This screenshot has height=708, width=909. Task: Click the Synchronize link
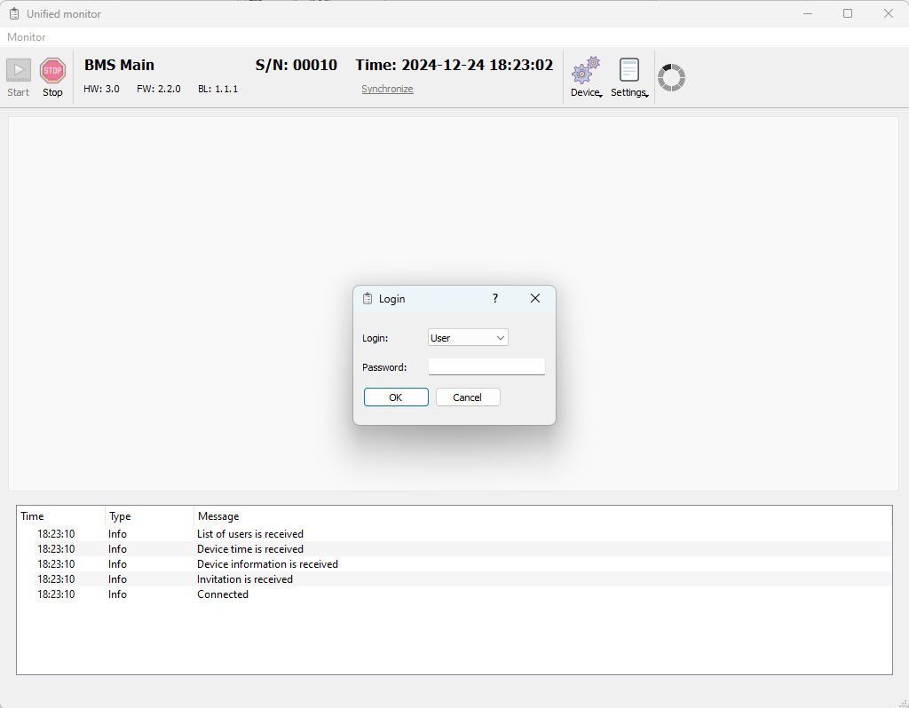(x=387, y=89)
